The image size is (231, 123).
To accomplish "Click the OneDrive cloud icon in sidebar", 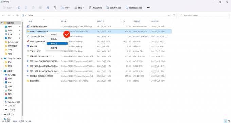I will pyautogui.click(x=5, y=58).
